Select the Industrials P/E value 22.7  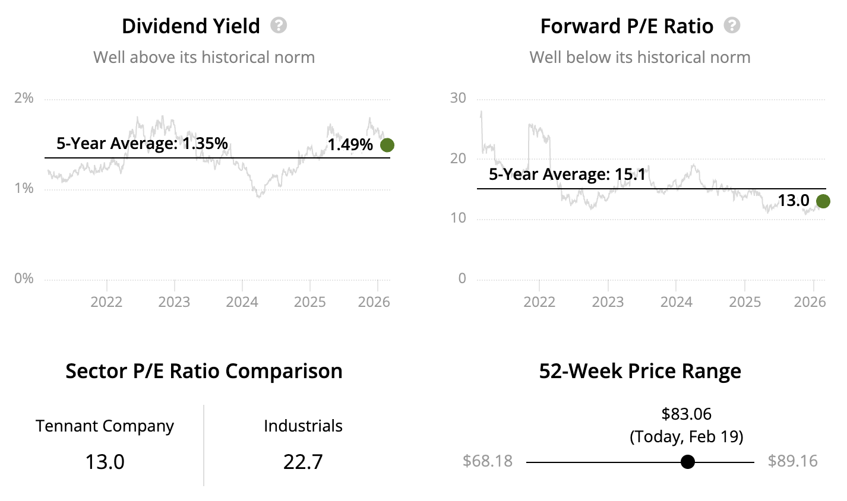[303, 461]
